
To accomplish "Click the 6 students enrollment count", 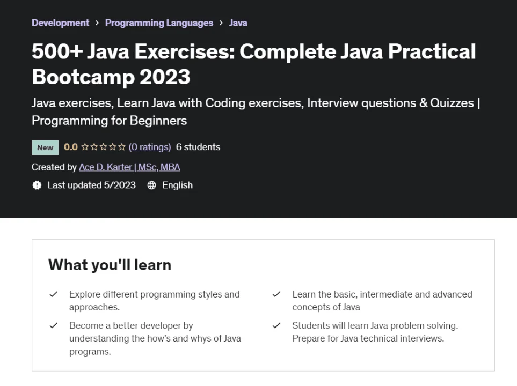I will [198, 147].
